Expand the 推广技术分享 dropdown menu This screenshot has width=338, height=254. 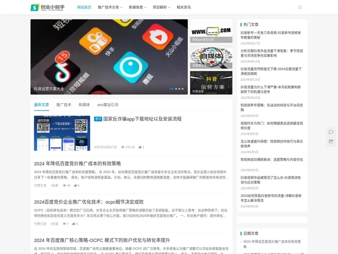pyautogui.click(x=110, y=8)
